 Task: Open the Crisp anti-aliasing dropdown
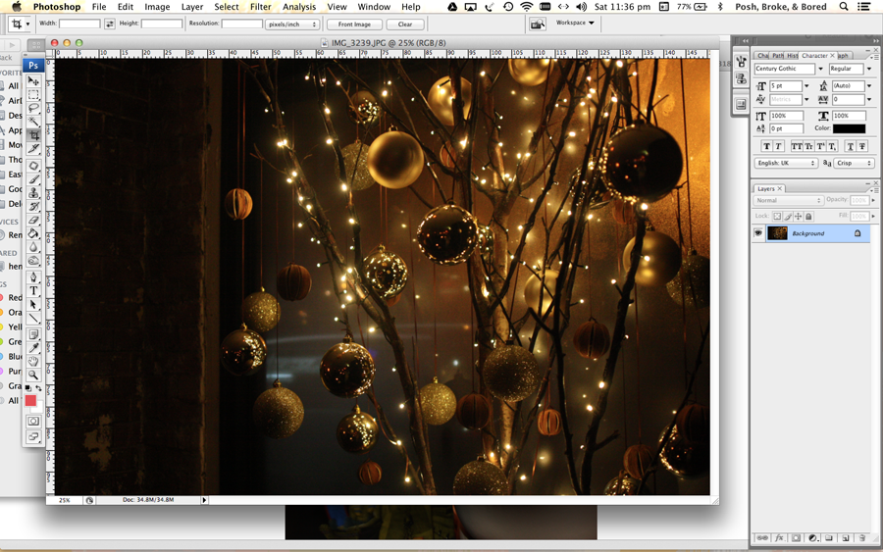point(854,163)
